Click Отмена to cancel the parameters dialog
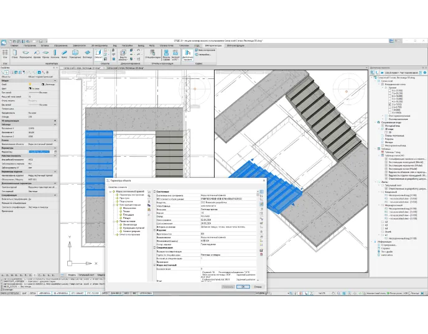This screenshot has height=334, width=428. [258, 287]
